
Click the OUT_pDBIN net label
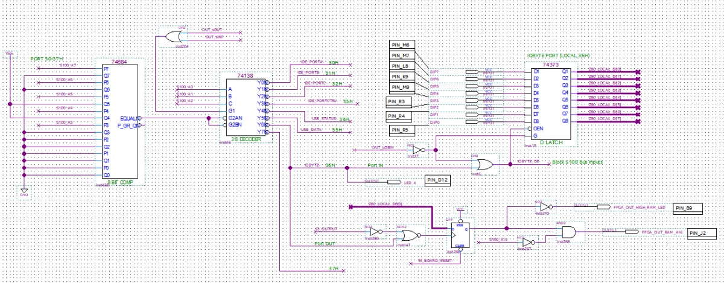coord(383,147)
